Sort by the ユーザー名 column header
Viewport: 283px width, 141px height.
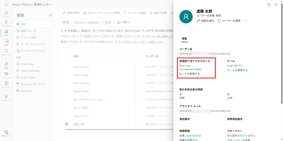pos(152,56)
